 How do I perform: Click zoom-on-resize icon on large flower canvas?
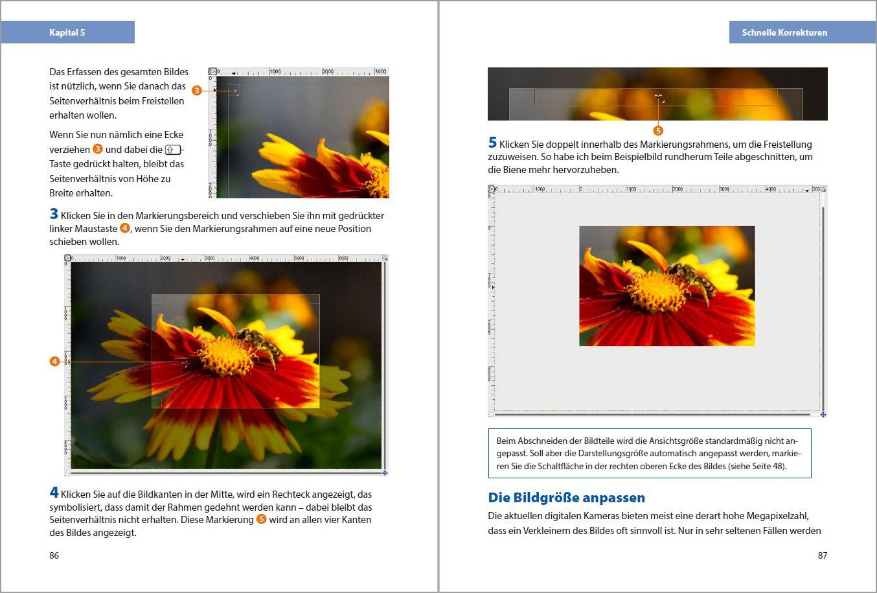[385, 258]
